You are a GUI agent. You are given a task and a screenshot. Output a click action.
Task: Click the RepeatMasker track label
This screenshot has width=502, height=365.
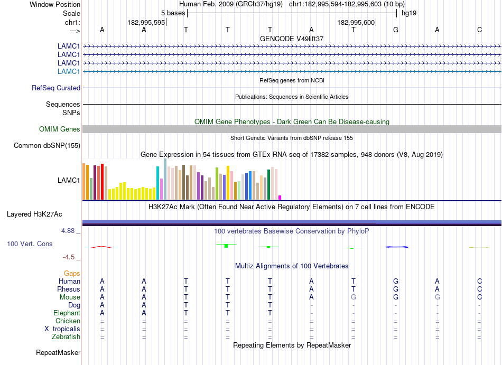58,352
